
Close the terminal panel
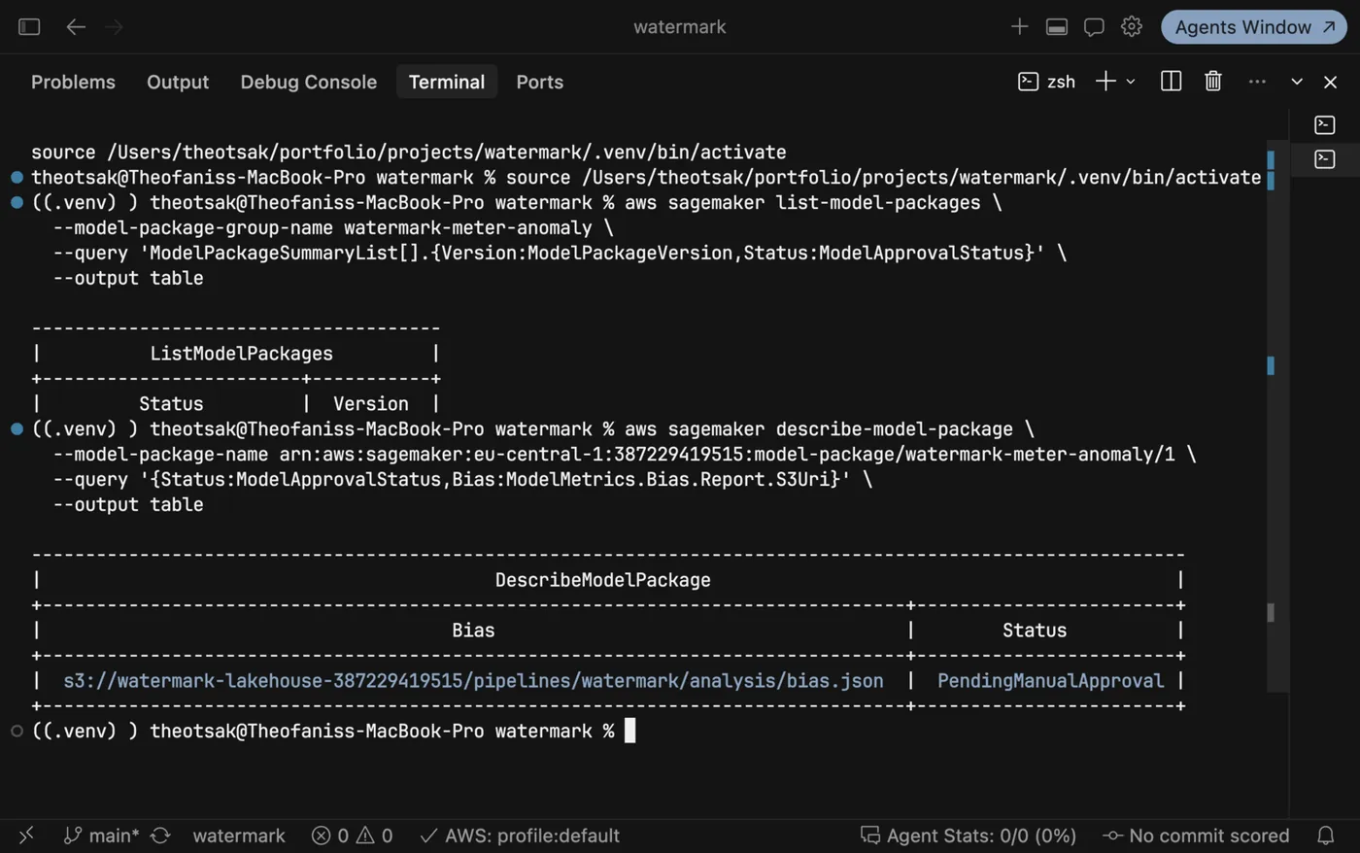tap(1331, 82)
